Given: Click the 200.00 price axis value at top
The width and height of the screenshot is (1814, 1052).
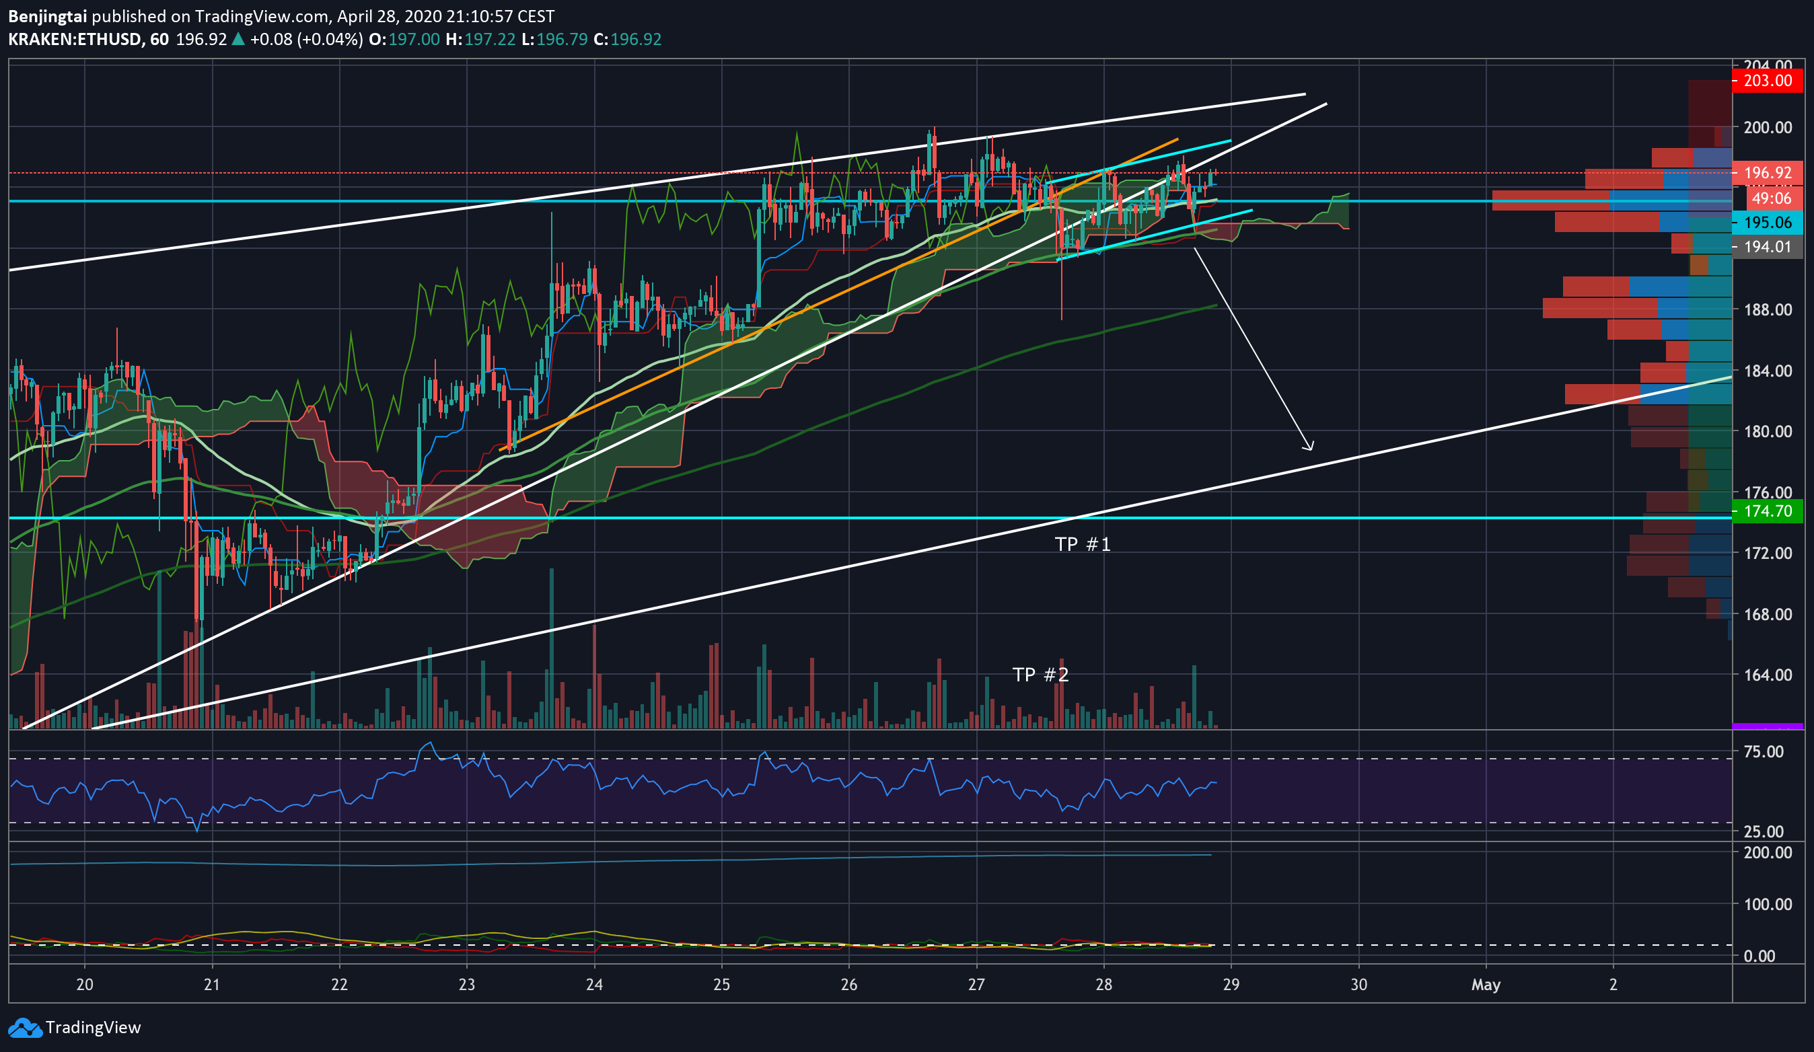Looking at the screenshot, I should point(1768,127).
